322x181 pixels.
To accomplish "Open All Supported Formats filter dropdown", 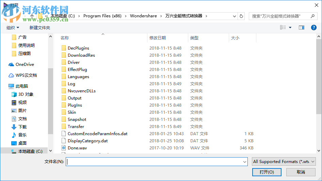I will [284, 162].
